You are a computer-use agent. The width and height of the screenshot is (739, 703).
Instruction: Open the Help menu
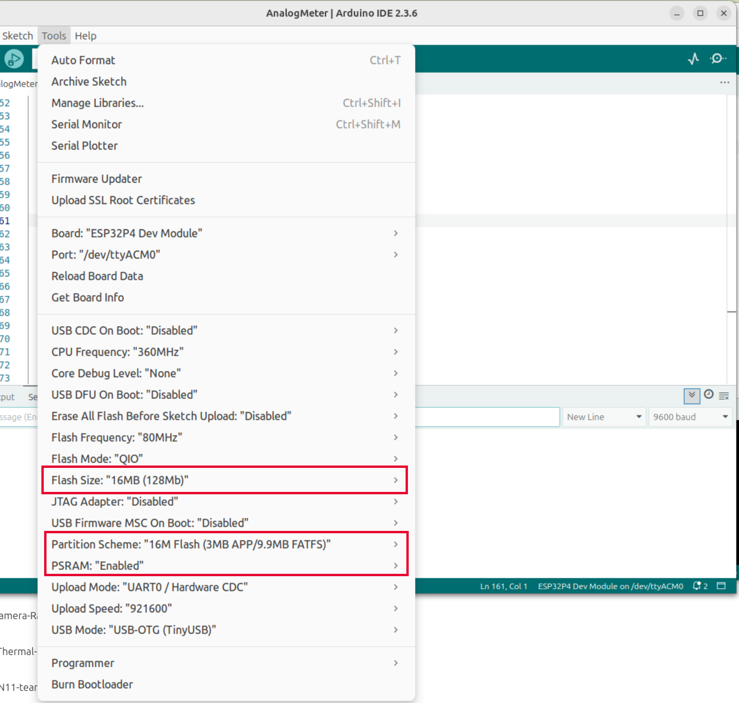(x=86, y=36)
